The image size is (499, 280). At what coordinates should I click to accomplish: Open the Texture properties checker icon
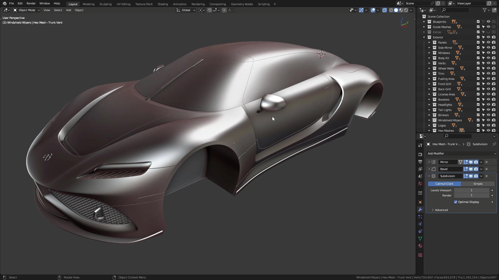coord(420,255)
